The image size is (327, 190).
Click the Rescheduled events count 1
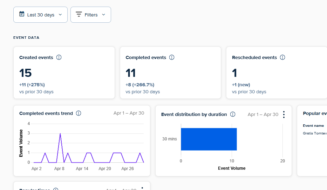[x=234, y=73]
